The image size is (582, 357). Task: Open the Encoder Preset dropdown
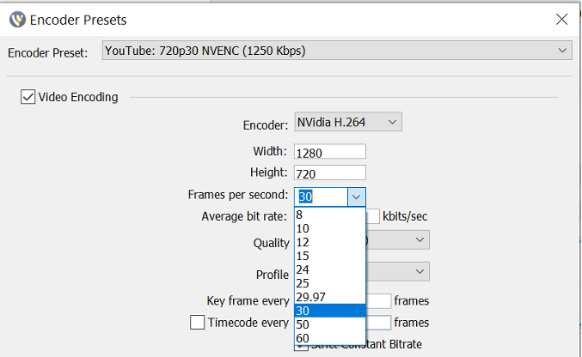337,51
